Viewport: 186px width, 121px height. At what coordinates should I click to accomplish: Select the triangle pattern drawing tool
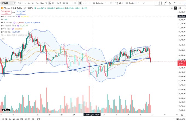click(170, 3)
